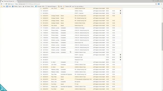Bookmark this page with the star icon
Image resolution: width=163 pixels, height=91 pixels.
tap(156, 4)
